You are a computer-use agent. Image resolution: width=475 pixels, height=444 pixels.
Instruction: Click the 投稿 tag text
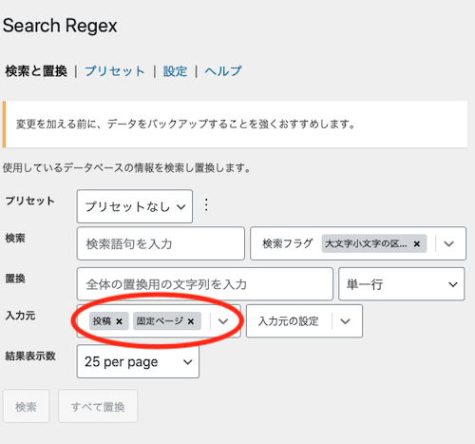coord(102,321)
